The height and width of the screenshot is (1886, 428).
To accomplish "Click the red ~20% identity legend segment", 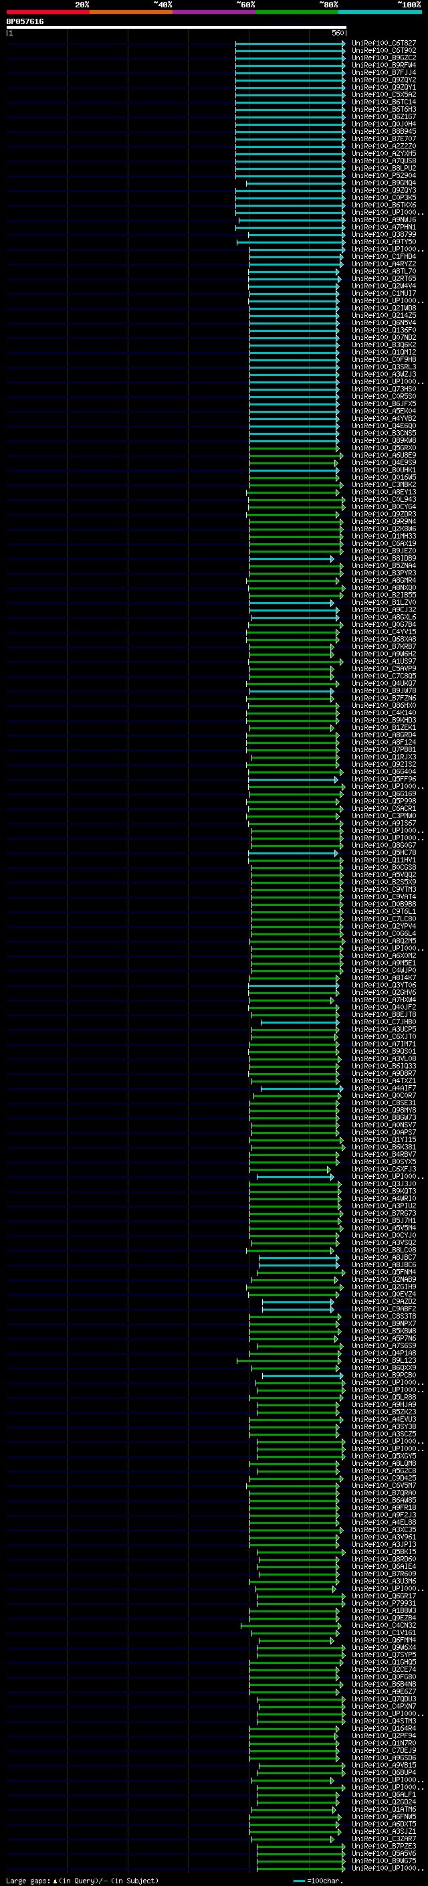I will click(47, 12).
